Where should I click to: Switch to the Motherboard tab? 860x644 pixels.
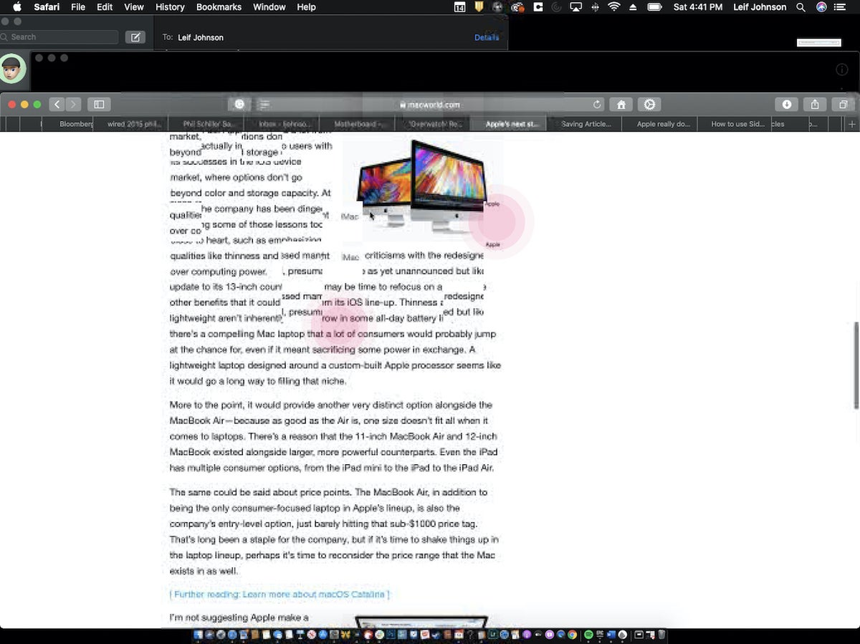point(356,124)
